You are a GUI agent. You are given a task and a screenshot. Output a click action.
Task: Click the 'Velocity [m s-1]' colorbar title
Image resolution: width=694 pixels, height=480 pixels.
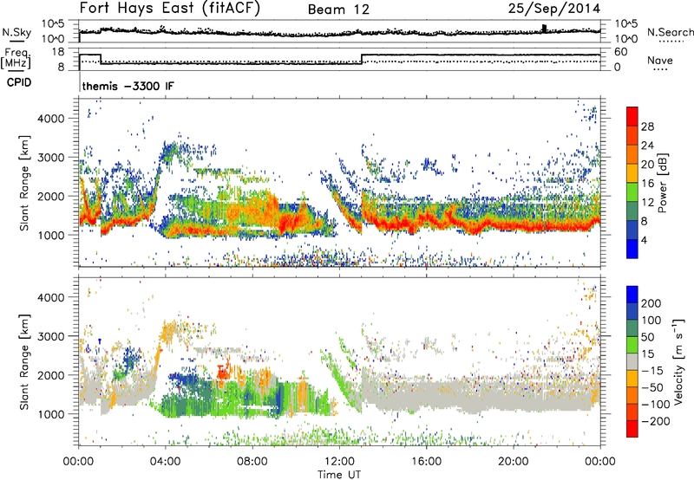[678, 361]
